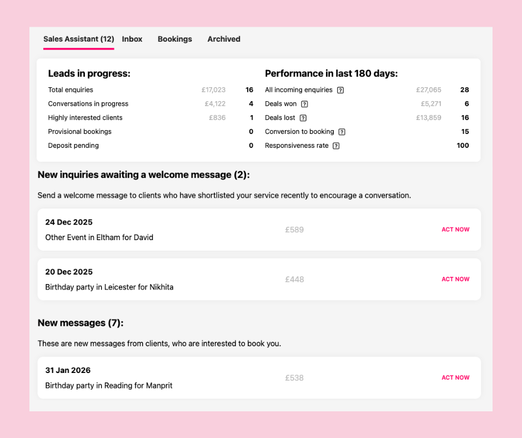Click the £589 price on David's enquiry
Image resolution: width=522 pixels, height=438 pixels.
pyautogui.click(x=294, y=230)
